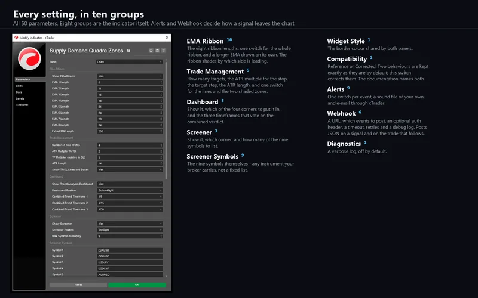Click the Extra EMA Length stepper arrows

coord(161,131)
